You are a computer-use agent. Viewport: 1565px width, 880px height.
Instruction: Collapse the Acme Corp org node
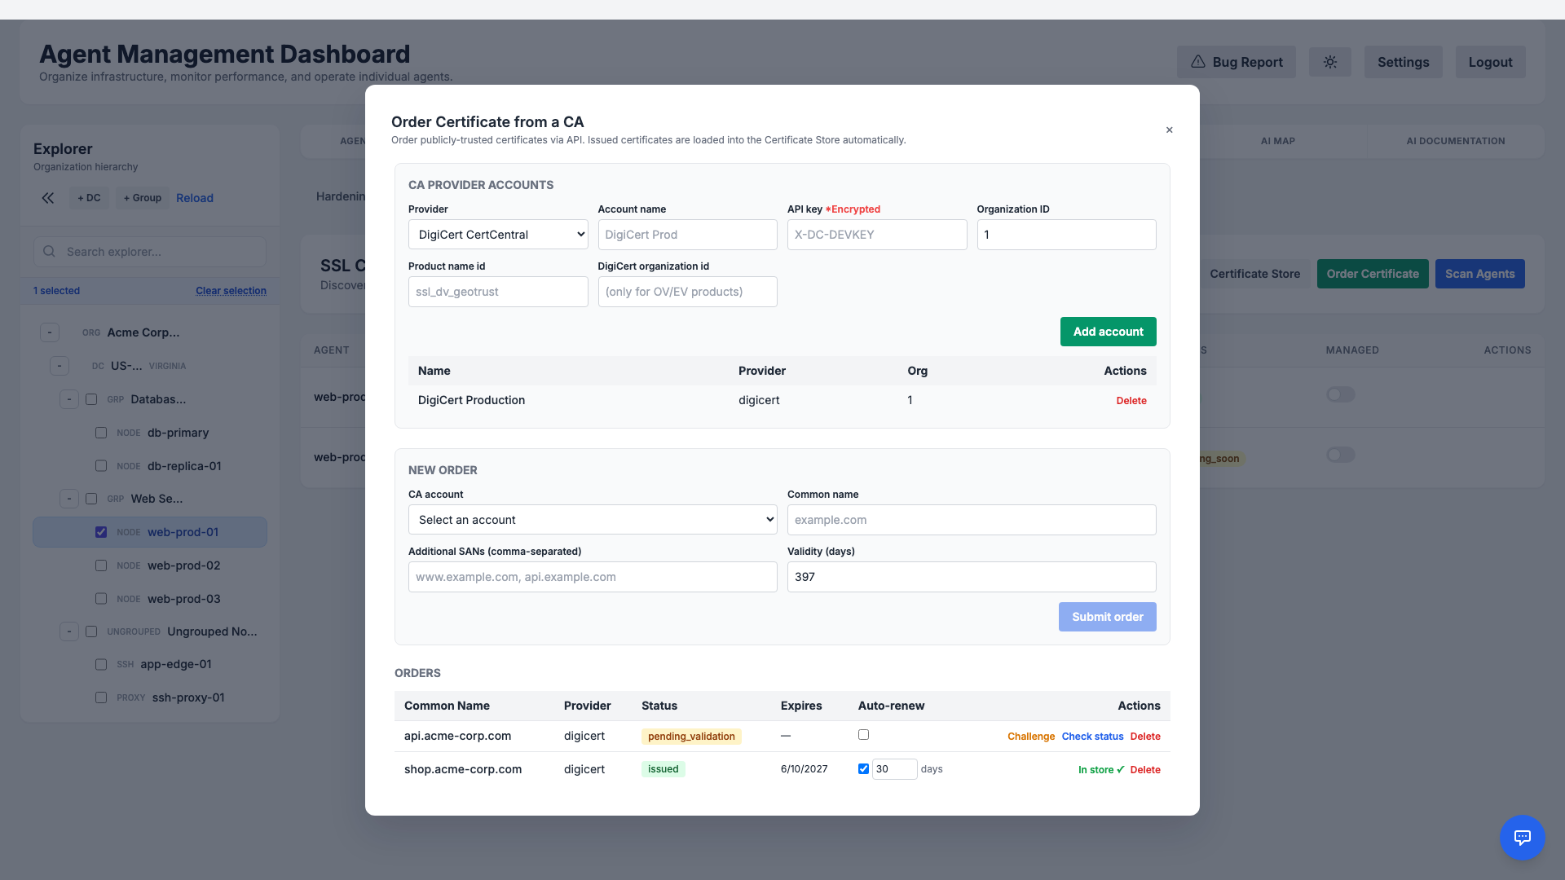pyautogui.click(x=50, y=332)
